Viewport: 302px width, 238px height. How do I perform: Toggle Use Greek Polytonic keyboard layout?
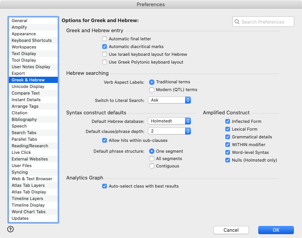tap(105, 62)
